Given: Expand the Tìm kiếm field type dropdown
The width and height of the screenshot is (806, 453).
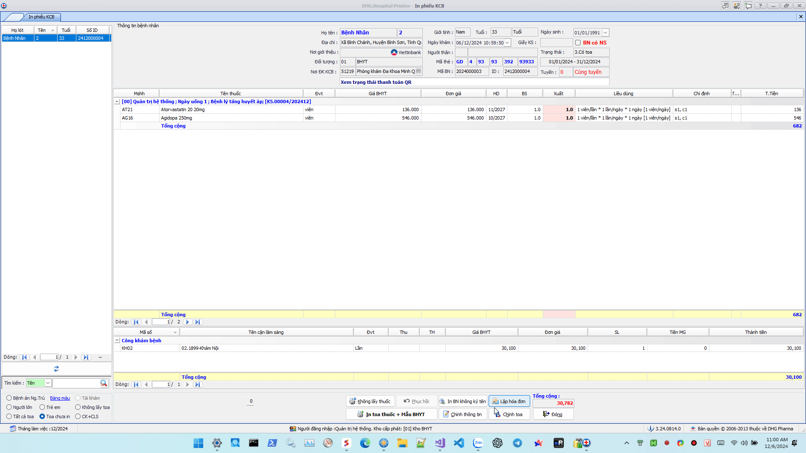Looking at the screenshot, I should 48,383.
